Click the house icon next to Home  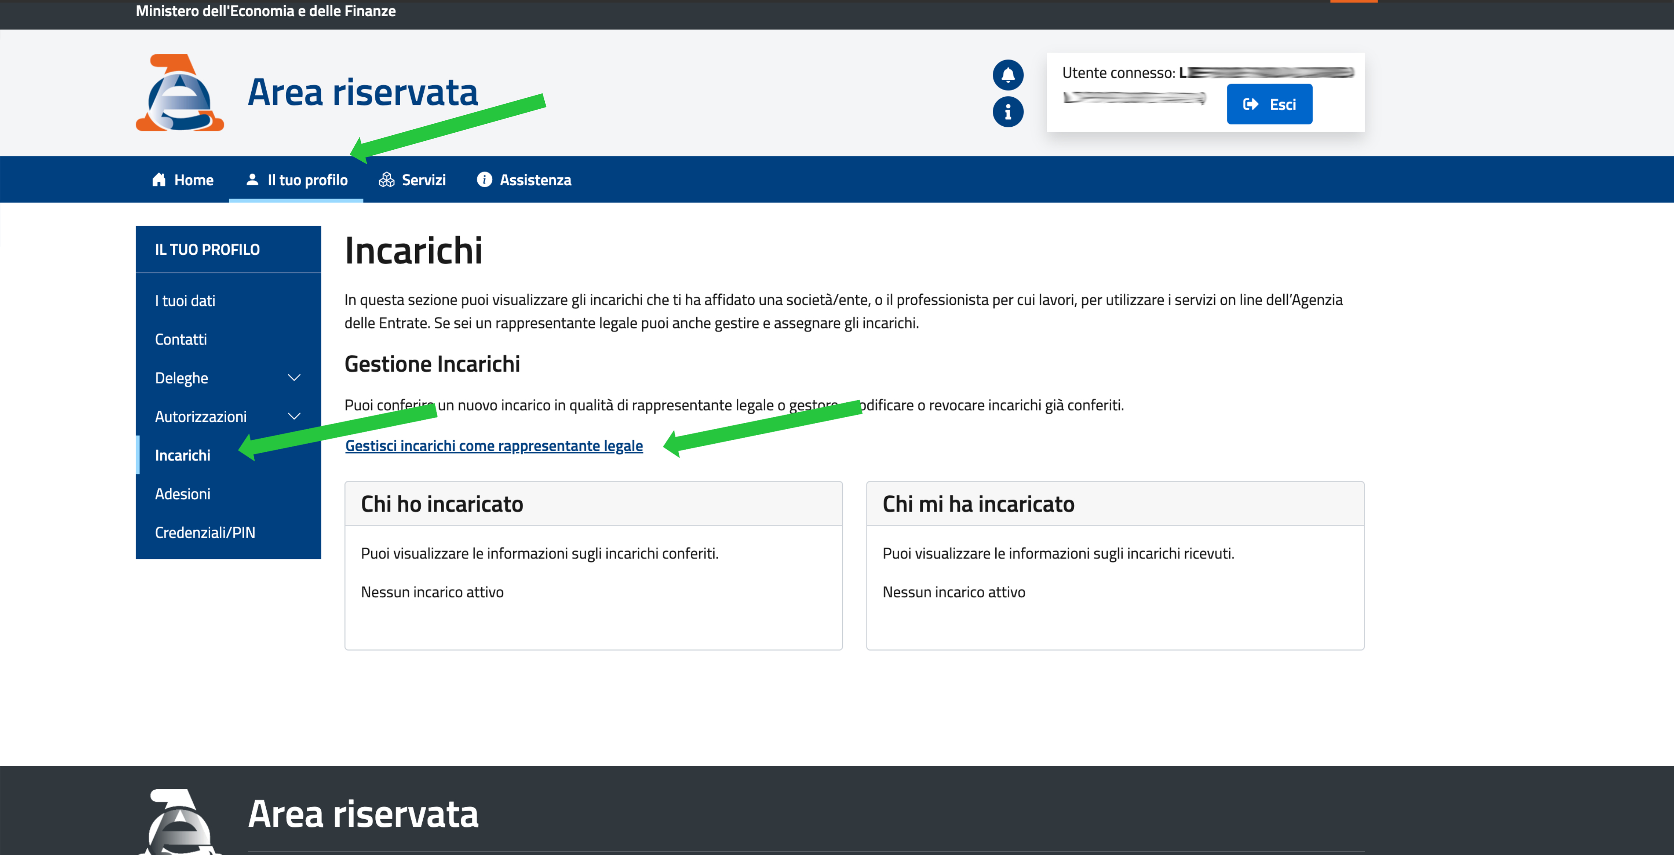(x=159, y=180)
